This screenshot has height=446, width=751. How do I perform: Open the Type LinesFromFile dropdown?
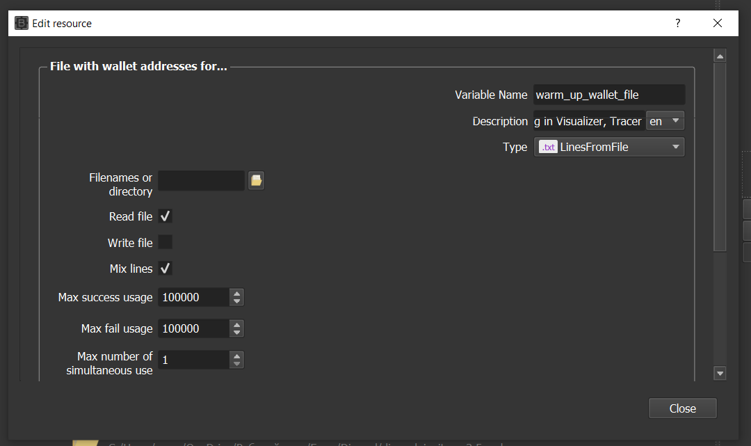point(609,147)
